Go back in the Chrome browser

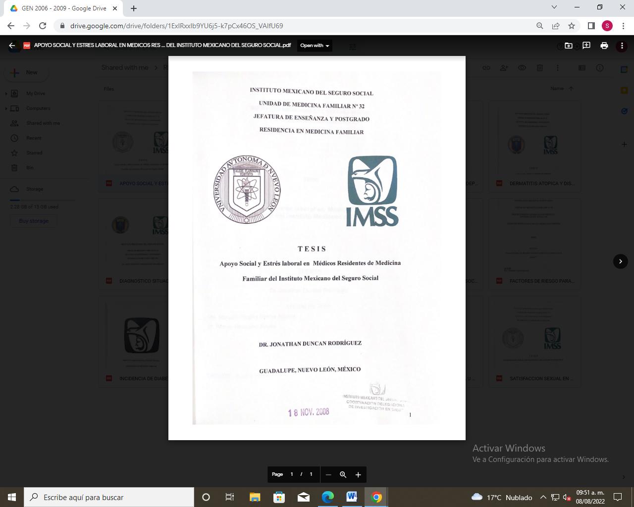[11, 26]
